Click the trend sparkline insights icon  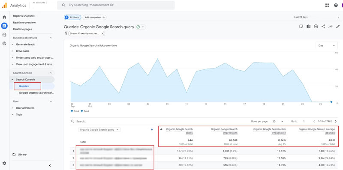click(331, 27)
